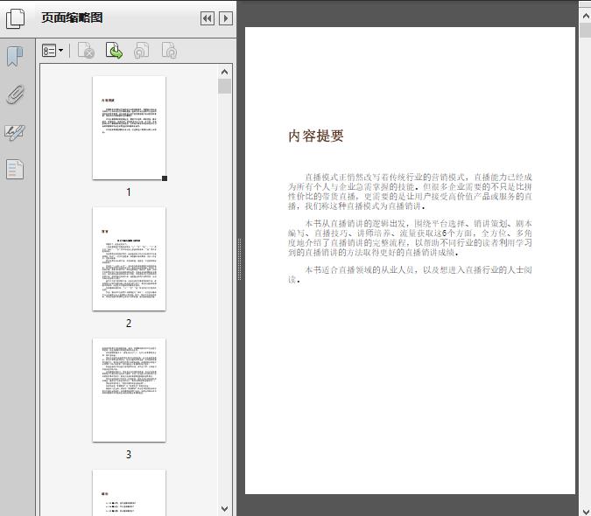
Task: Click page label 3 under thumbnail
Action: tap(129, 455)
